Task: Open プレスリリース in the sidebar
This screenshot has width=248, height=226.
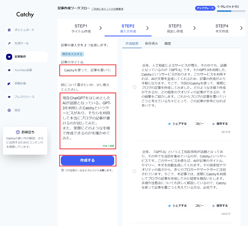Action: point(24,97)
